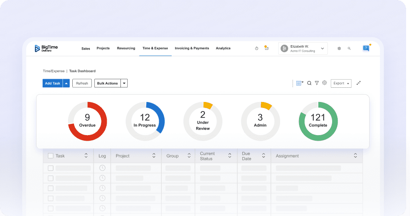Click the timer stopwatch icon in header
410x216 pixels.
257,49
